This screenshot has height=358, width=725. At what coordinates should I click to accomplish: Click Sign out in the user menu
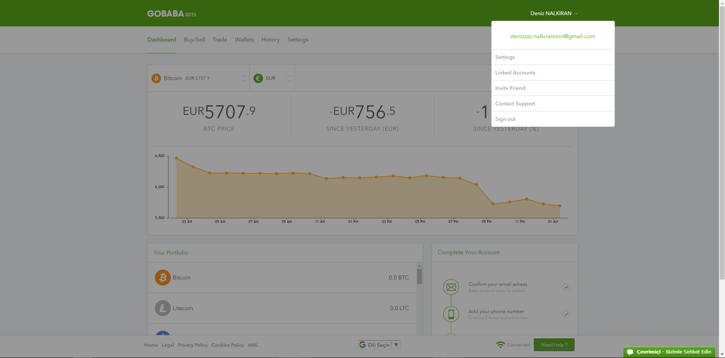[x=553, y=119]
